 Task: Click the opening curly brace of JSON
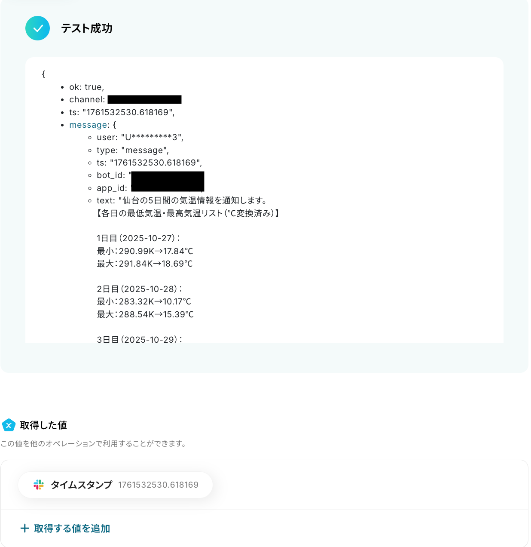[43, 74]
